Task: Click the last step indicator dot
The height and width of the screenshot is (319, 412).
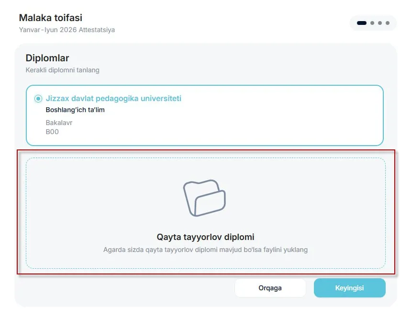Action: [x=387, y=23]
